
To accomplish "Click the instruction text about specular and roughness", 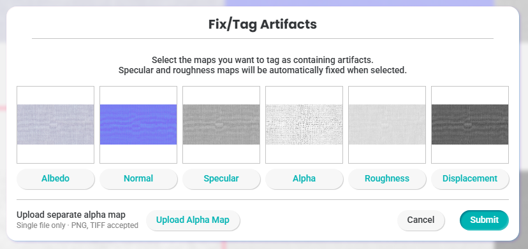I will click(263, 71).
